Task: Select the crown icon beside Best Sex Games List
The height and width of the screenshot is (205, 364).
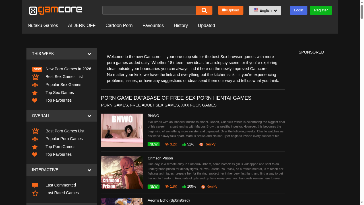Action: [35, 76]
